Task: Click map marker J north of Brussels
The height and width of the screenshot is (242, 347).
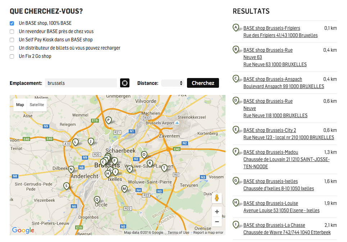Action: tap(91, 141)
